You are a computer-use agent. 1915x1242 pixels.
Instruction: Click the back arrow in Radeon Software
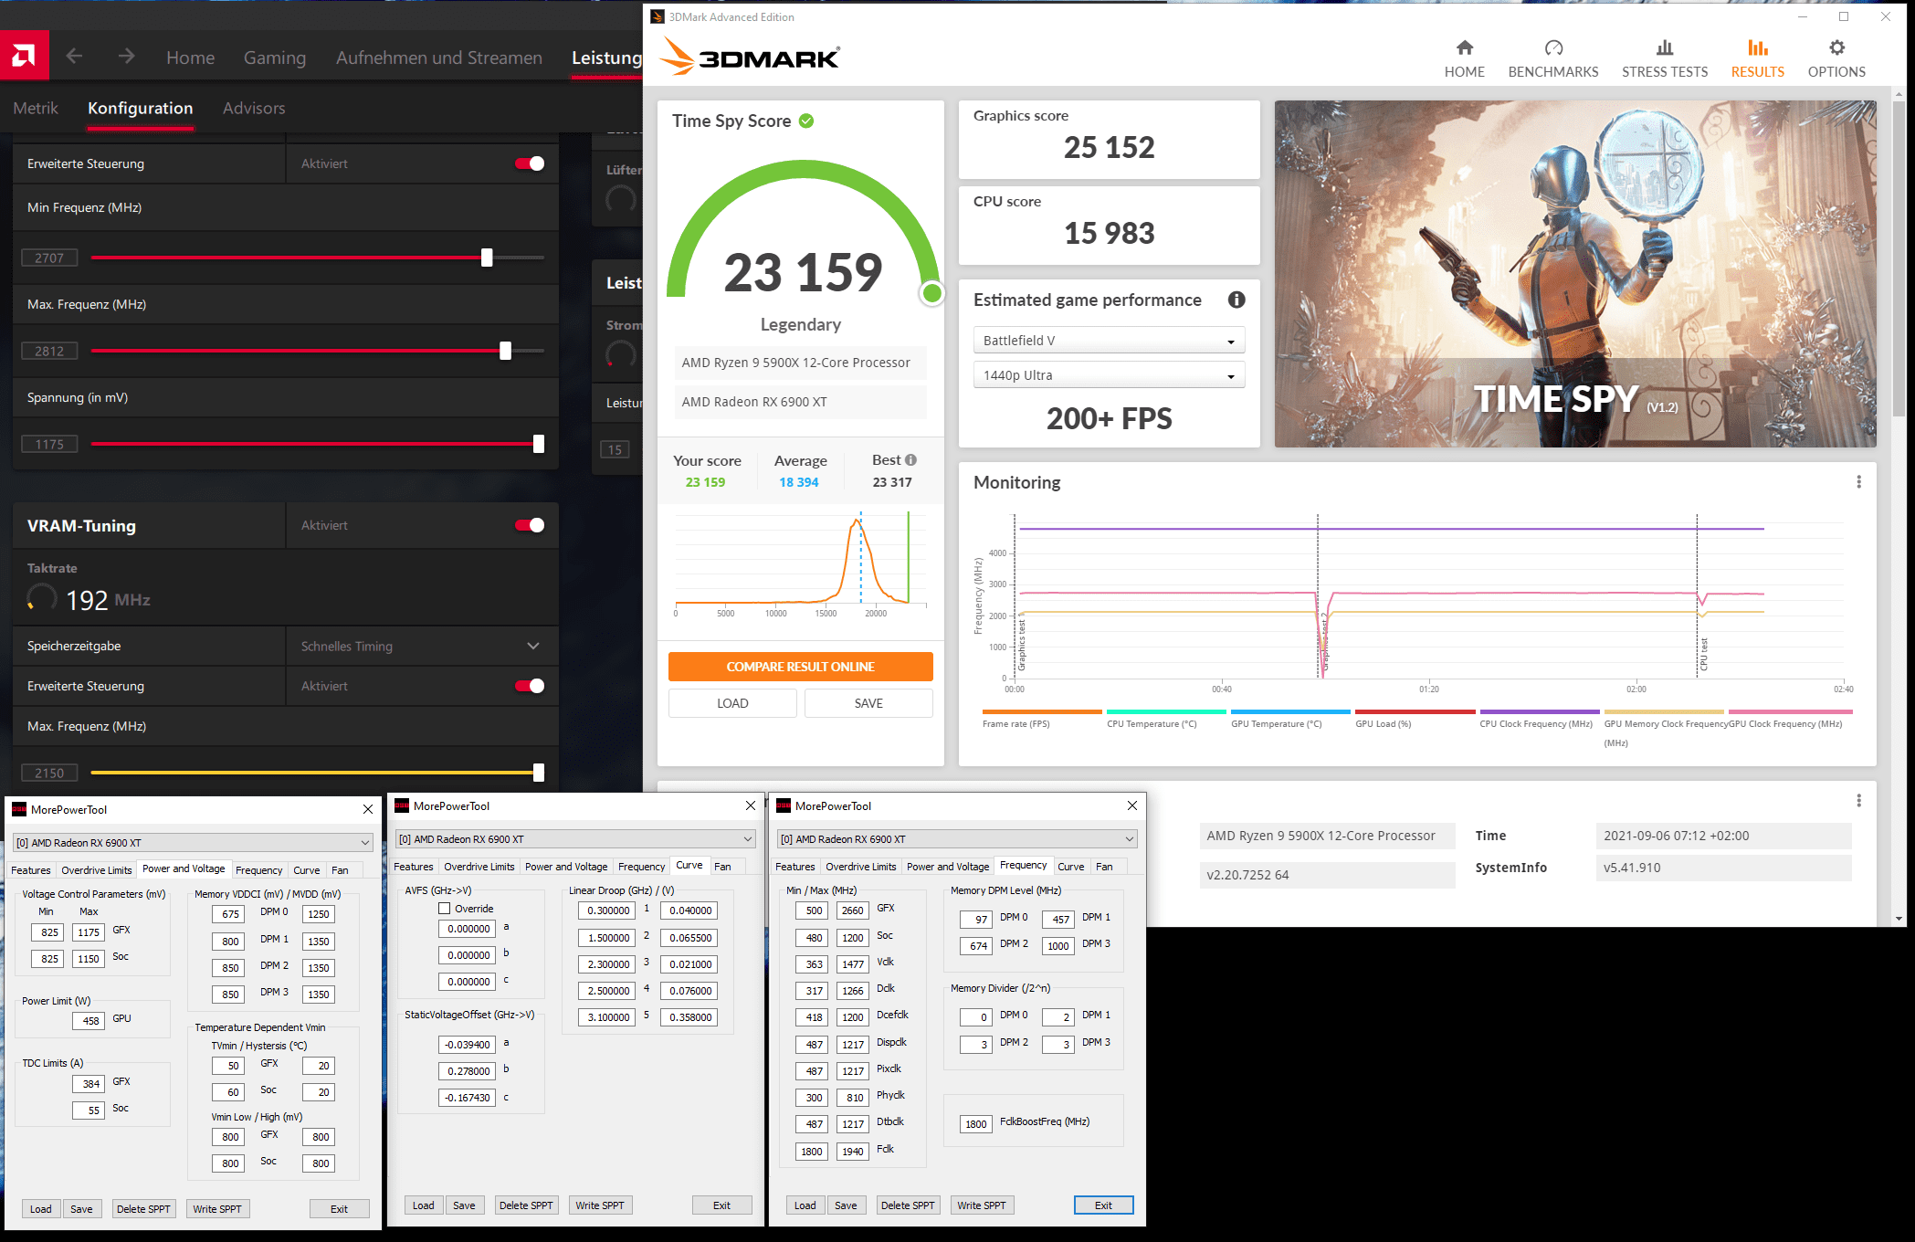75,57
